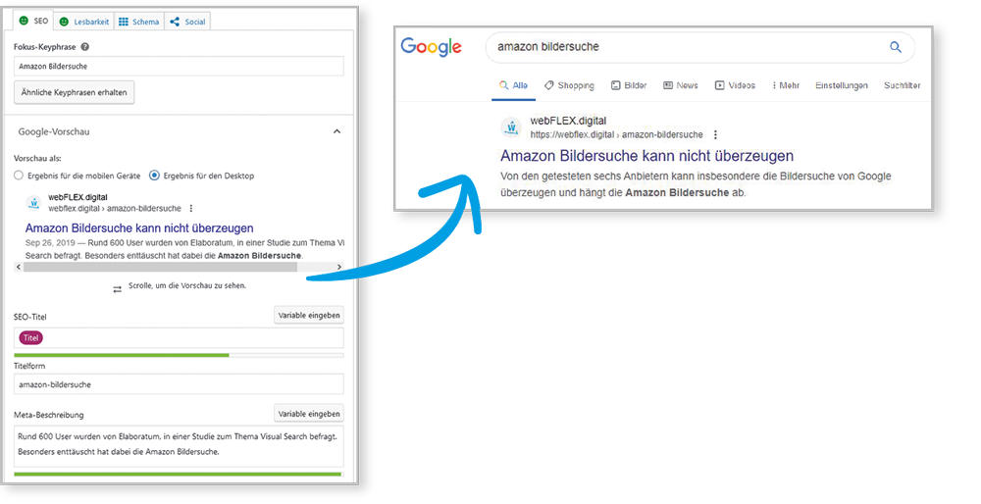Image resolution: width=981 pixels, height=504 pixels.
Task: Click the grid icon on Schema tab
Action: point(124,22)
